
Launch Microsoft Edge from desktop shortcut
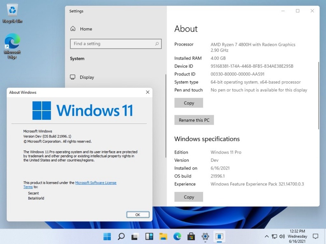[x=12, y=46]
